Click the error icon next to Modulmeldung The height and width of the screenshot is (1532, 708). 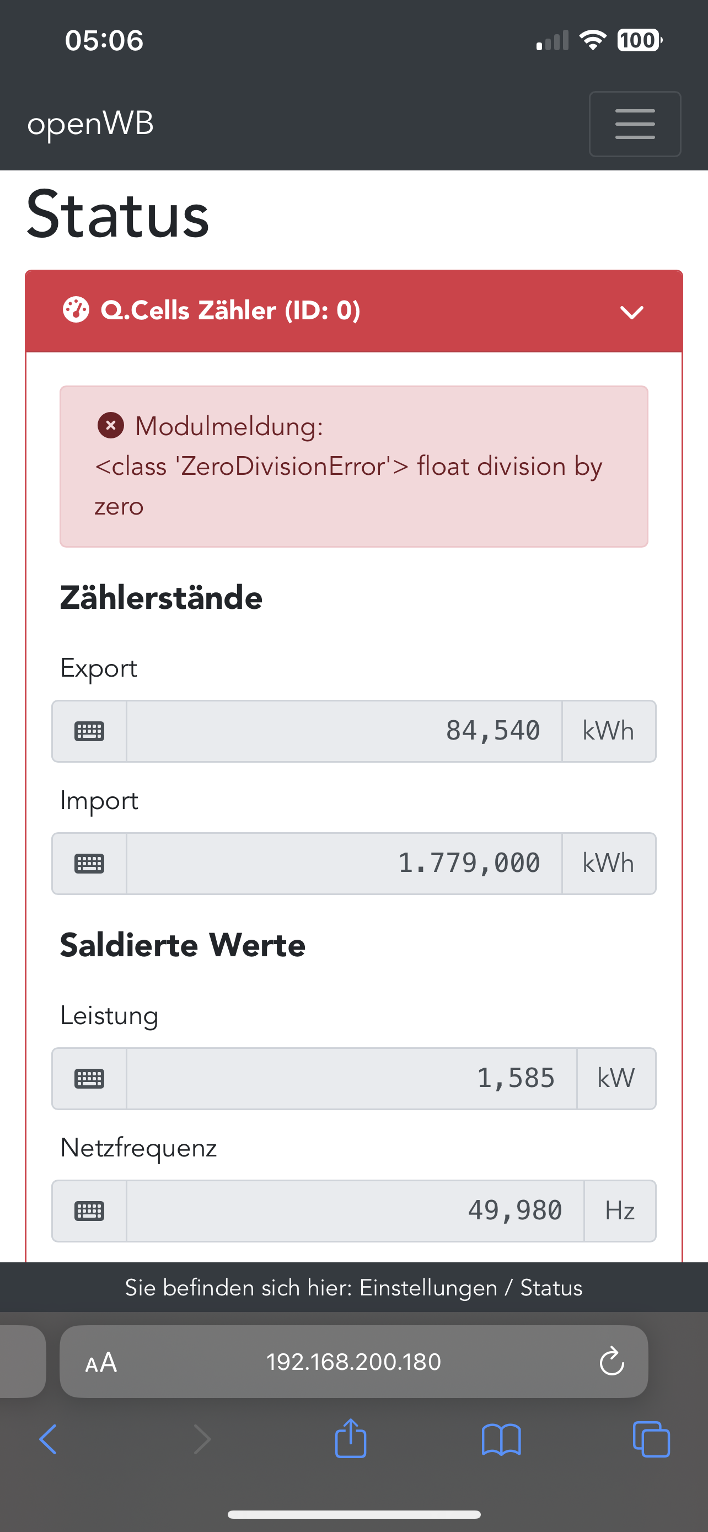111,426
